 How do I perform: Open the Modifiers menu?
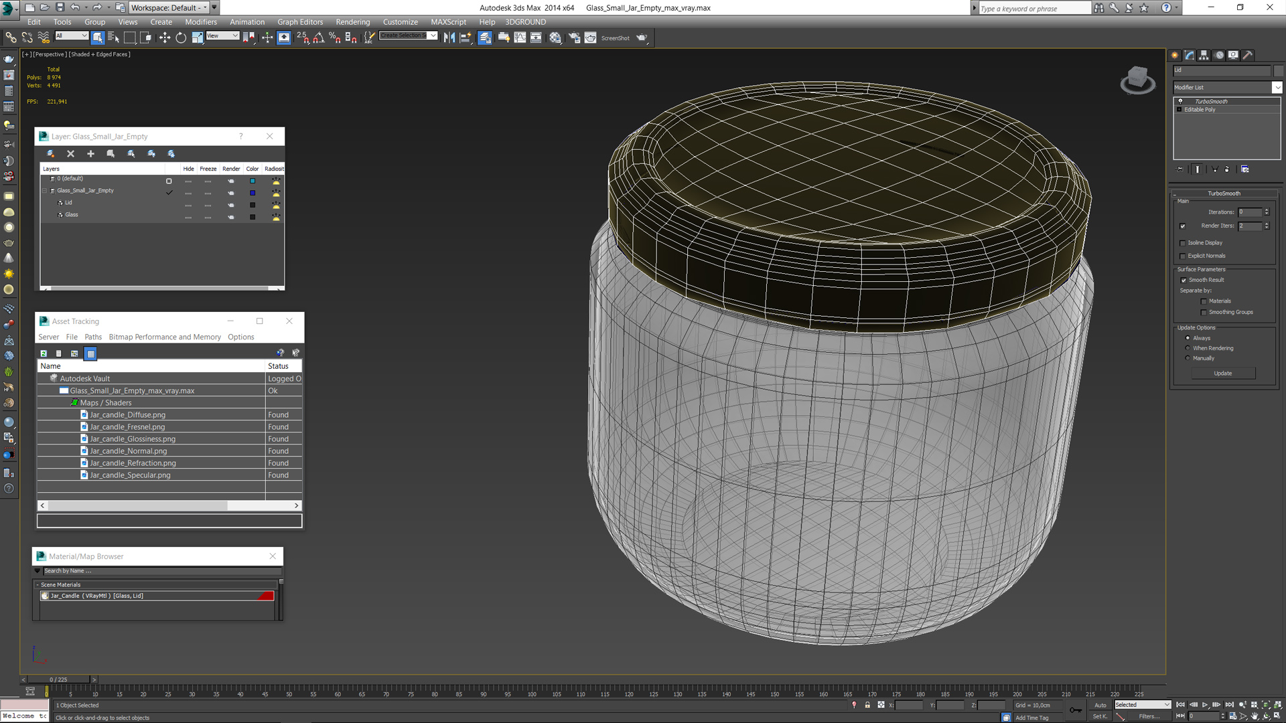coord(201,22)
